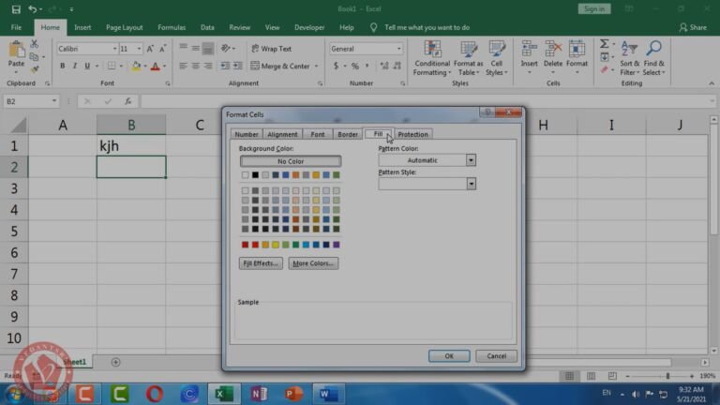The height and width of the screenshot is (405, 720).
Task: Click the No Color button
Action: click(291, 161)
